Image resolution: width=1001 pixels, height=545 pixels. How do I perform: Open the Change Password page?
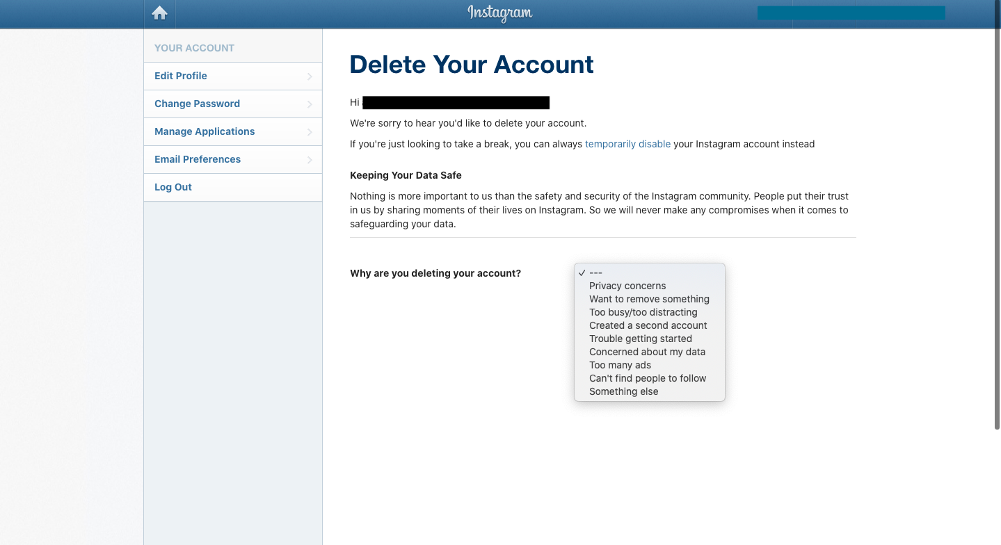[233, 104]
